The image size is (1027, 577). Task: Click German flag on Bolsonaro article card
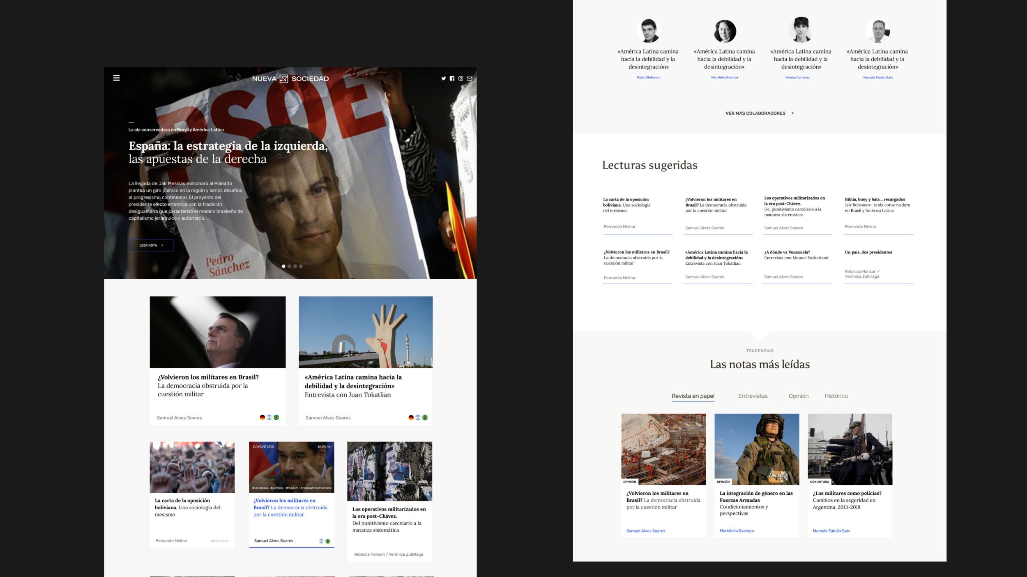262,418
